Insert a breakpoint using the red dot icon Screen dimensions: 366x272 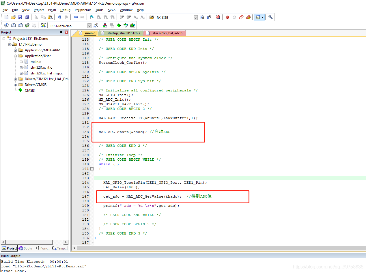click(227, 17)
